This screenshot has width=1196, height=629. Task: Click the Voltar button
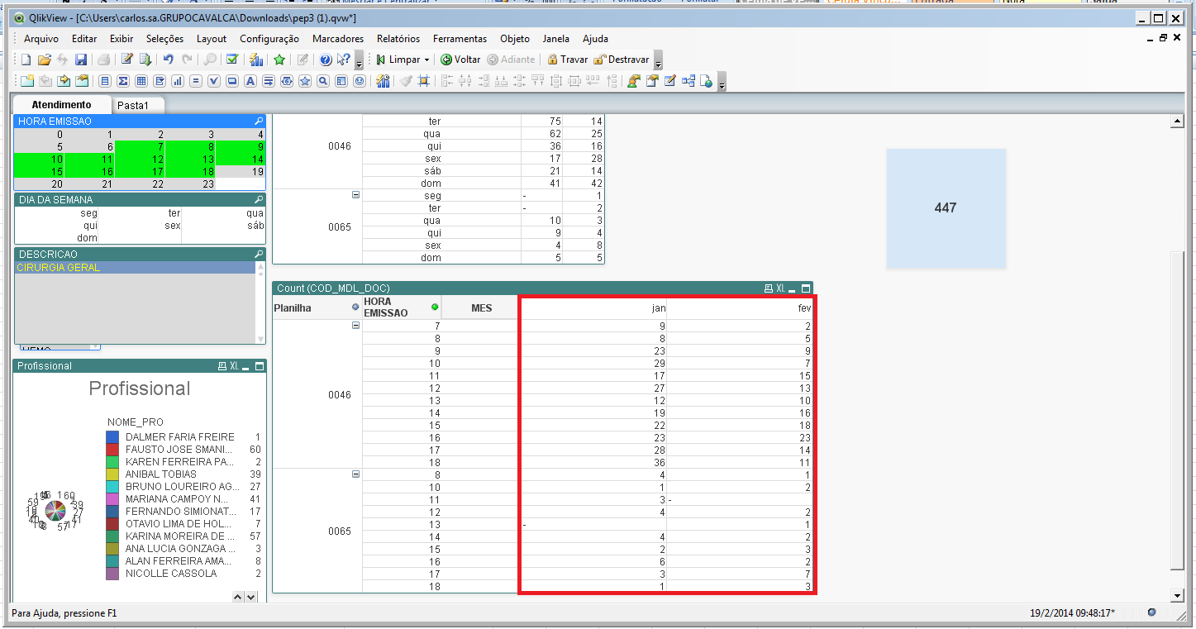[460, 60]
